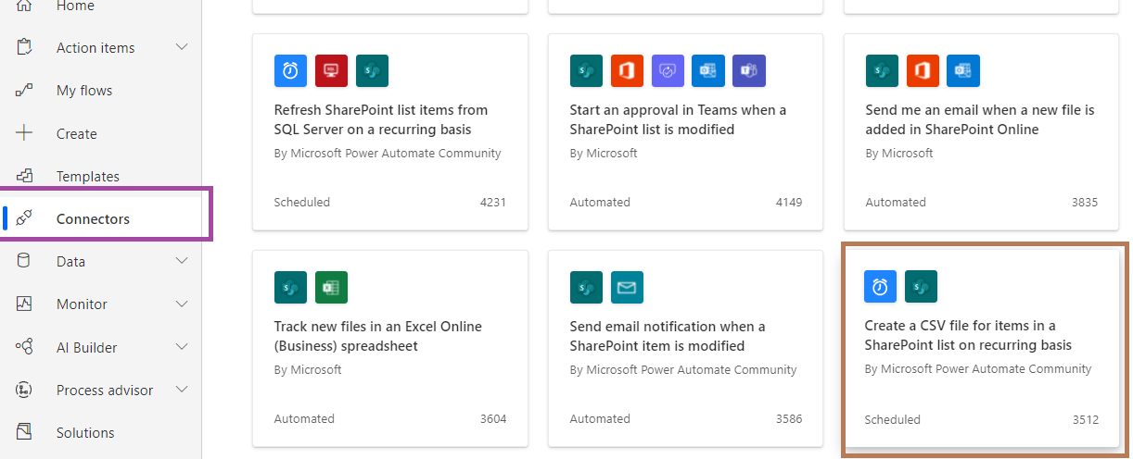Click the purple Approvals icon on the Teams approval card
Image resolution: width=1133 pixels, height=459 pixels.
[x=668, y=70]
